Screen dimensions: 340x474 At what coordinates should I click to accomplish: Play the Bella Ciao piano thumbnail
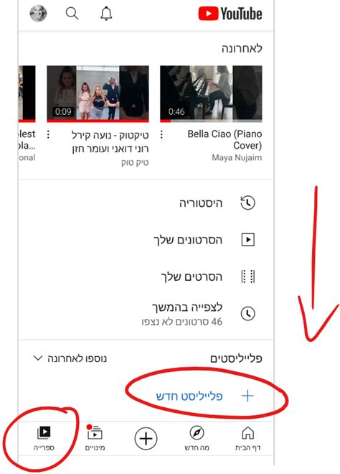211,93
